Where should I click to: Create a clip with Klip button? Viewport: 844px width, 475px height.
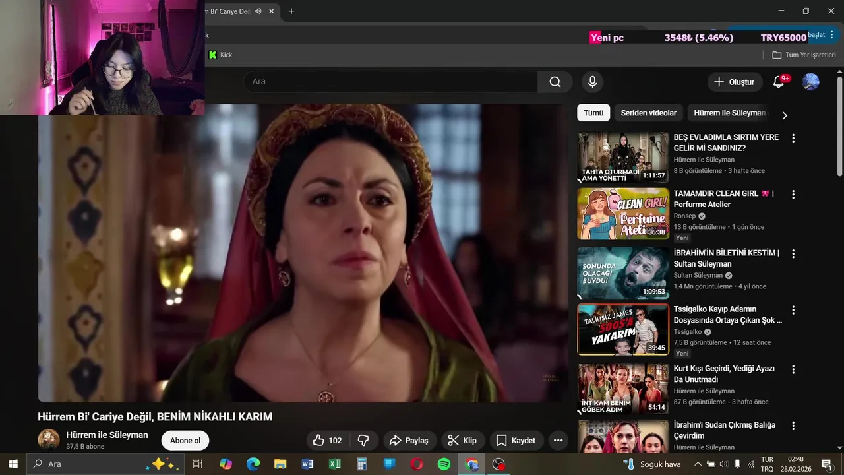click(x=462, y=440)
